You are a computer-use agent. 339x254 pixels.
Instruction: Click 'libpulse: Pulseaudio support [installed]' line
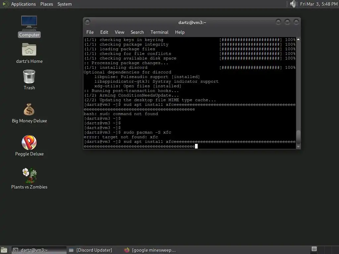(x=147, y=77)
